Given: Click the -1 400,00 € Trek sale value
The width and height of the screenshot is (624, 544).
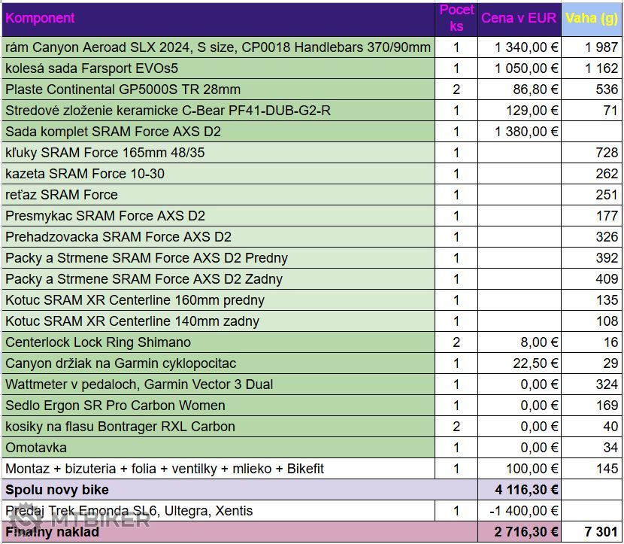Looking at the screenshot, I should (526, 511).
